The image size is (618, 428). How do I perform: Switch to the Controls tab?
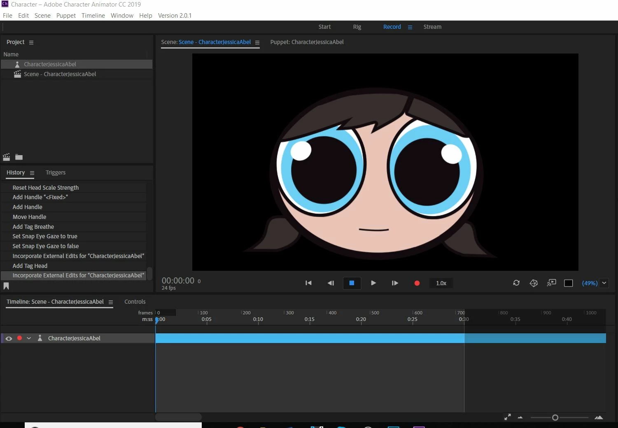pyautogui.click(x=135, y=302)
